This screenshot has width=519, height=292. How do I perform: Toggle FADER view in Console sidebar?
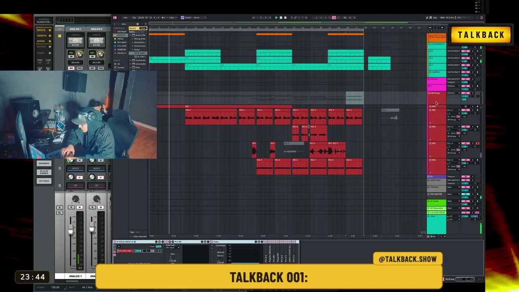tap(44, 53)
